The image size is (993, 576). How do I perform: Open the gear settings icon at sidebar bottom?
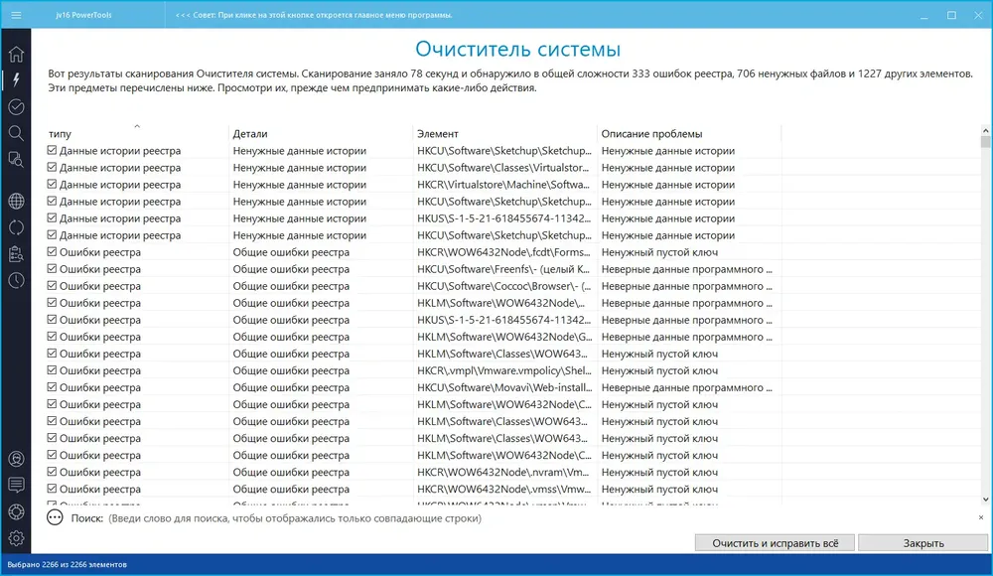[16, 538]
